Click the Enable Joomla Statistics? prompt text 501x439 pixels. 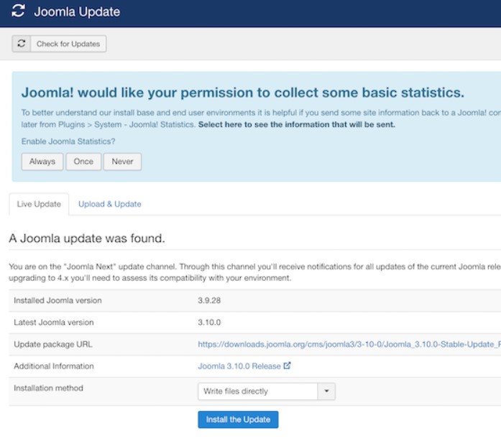pyautogui.click(x=68, y=142)
